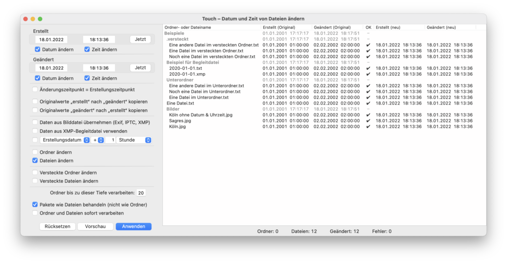
Task: Click Geändert (Original) column header
Action: click(x=337, y=28)
